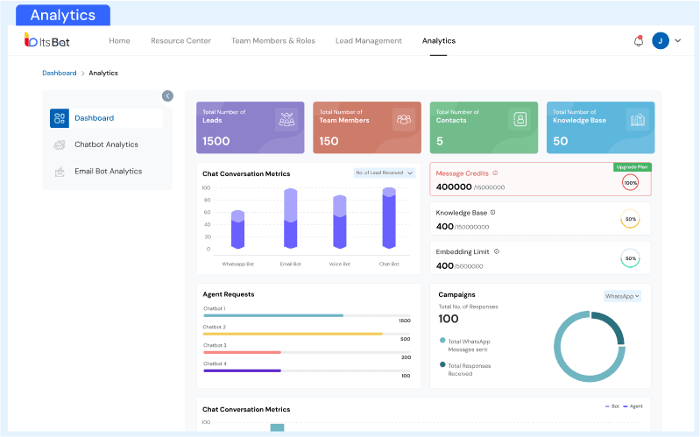Click the Campaigns donut chart
700x437 pixels.
coord(590,347)
